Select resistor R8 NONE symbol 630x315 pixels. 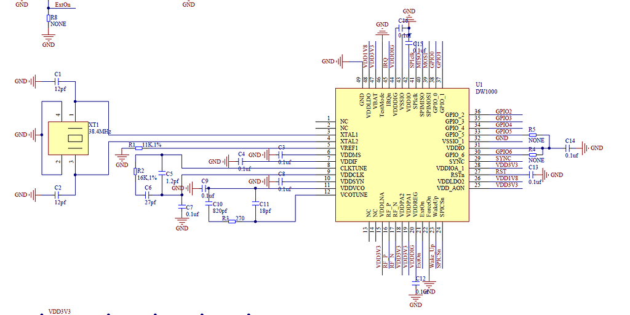(x=48, y=18)
